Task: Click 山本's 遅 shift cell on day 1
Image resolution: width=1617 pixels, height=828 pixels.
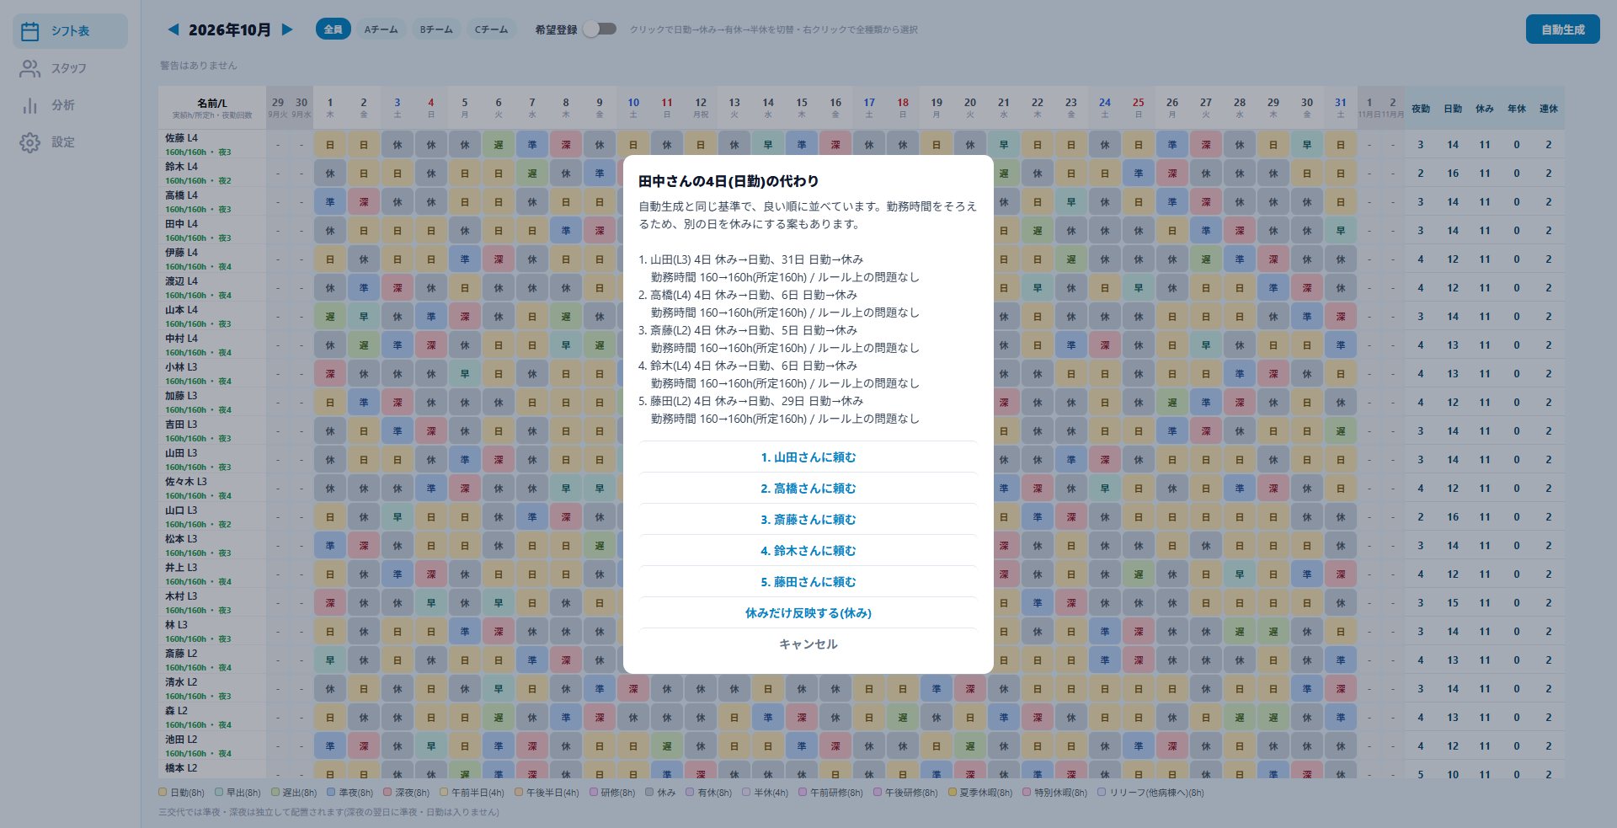Action: (330, 317)
